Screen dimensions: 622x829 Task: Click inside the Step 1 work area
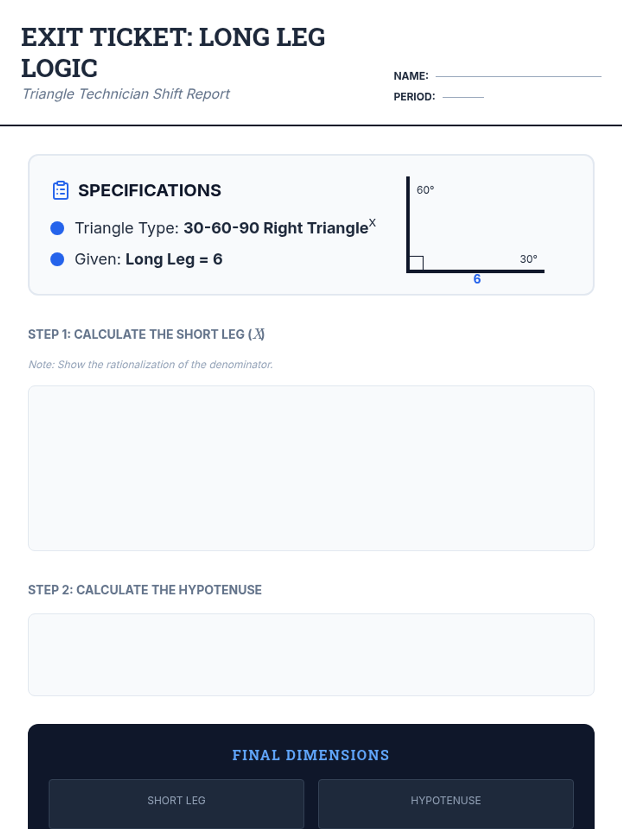coord(311,468)
